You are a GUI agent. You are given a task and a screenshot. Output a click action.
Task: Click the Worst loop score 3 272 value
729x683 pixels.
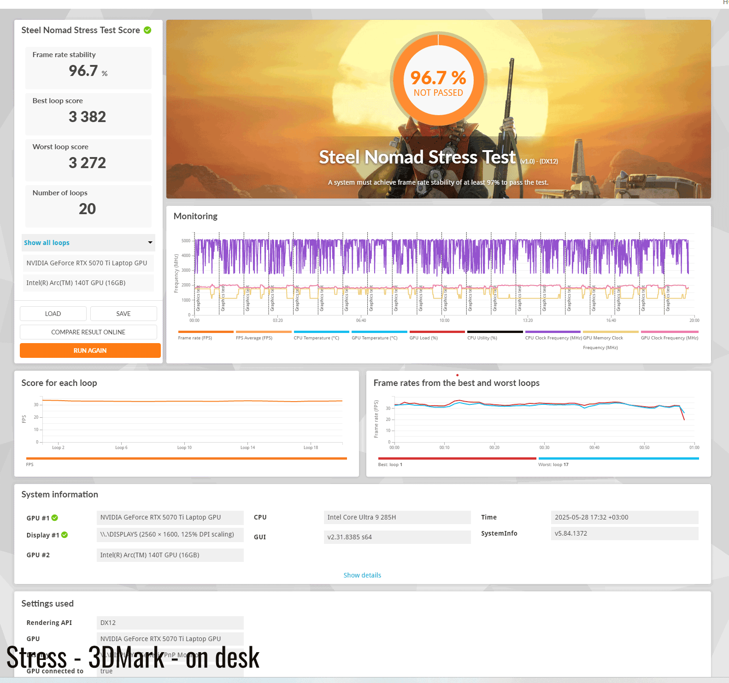click(x=88, y=163)
